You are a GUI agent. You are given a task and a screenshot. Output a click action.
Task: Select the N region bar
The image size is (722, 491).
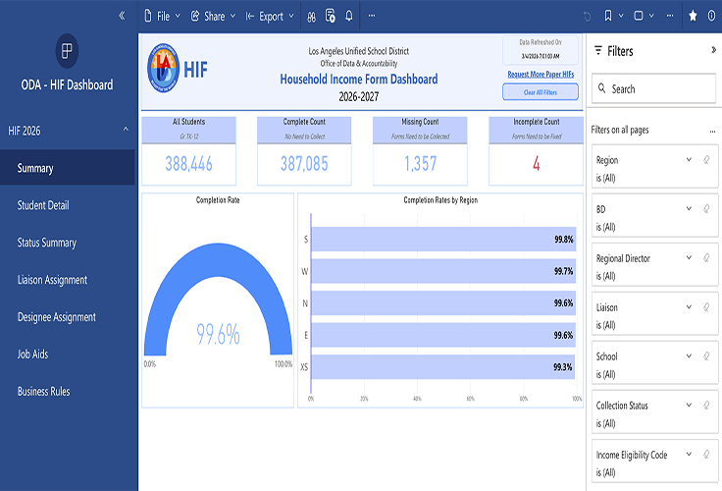[443, 302]
